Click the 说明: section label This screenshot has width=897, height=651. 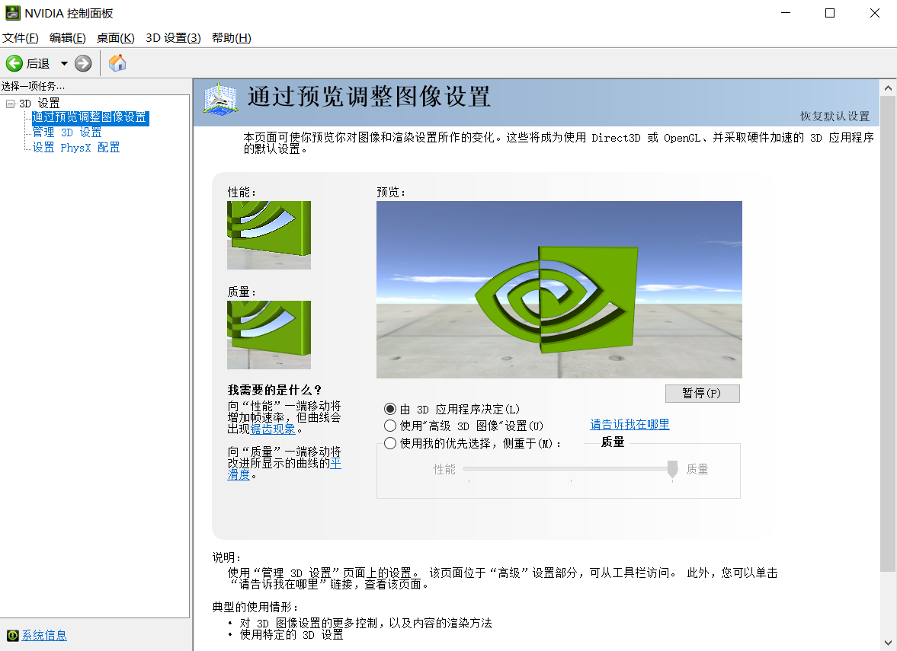(x=226, y=557)
